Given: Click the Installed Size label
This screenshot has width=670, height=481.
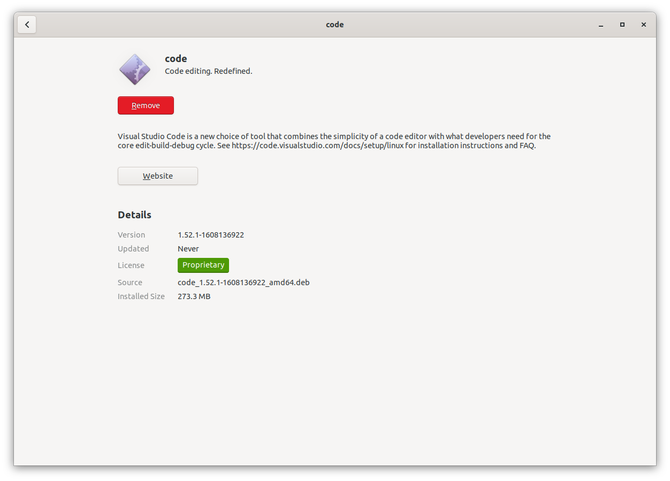Looking at the screenshot, I should tap(141, 296).
